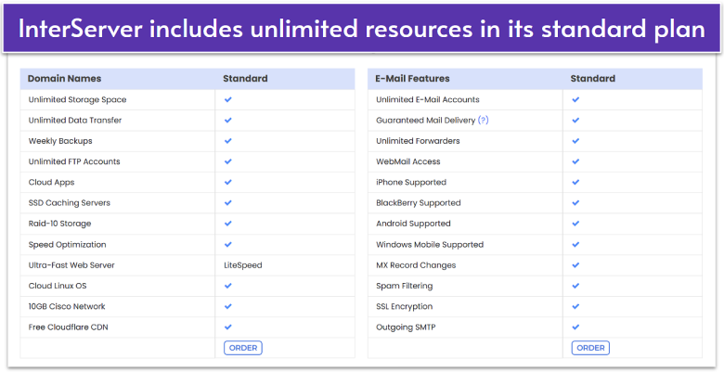Click the ORDER button under Domain Names table

[x=243, y=348]
